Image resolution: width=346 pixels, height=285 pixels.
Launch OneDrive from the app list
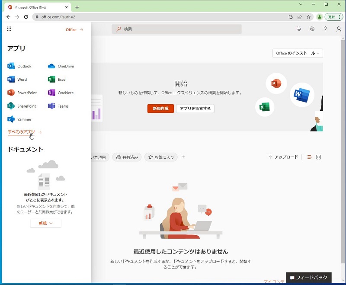(61, 66)
